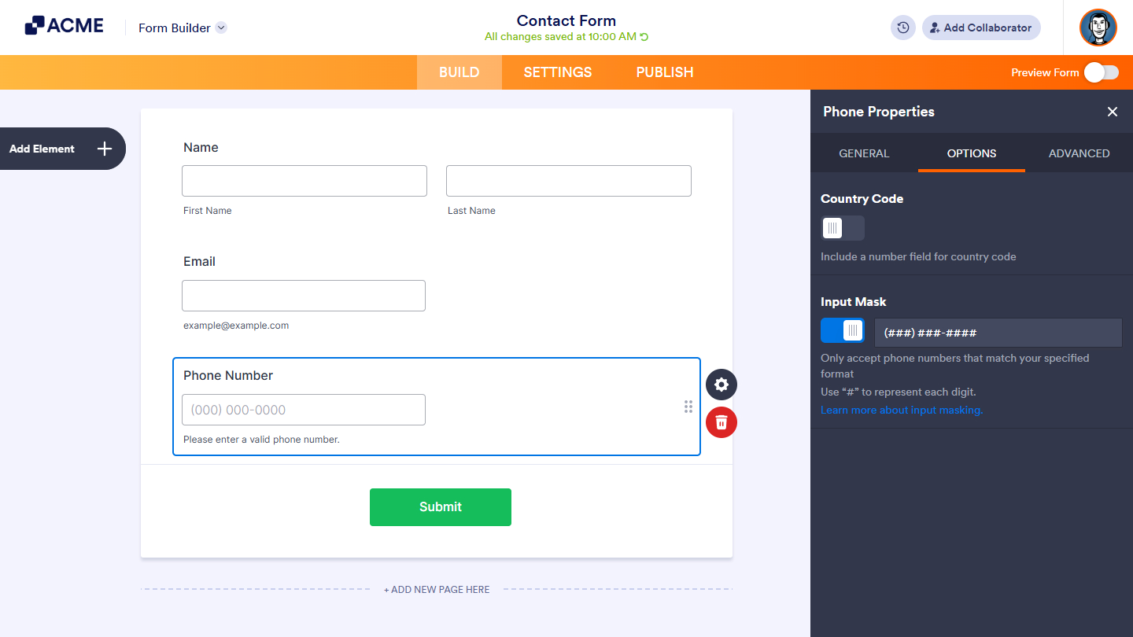Open the Phone element settings gear
Image resolution: width=1133 pixels, height=637 pixels.
pyautogui.click(x=721, y=385)
